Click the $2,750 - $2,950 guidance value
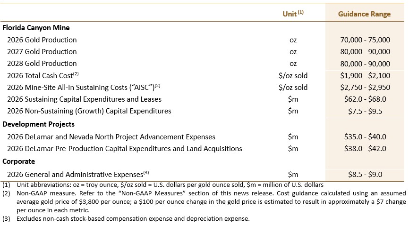409x225 pixels. click(x=365, y=87)
